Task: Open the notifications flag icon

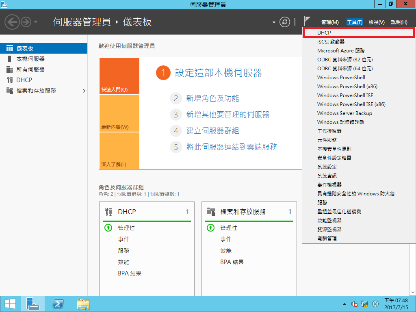Action: pyautogui.click(x=307, y=21)
